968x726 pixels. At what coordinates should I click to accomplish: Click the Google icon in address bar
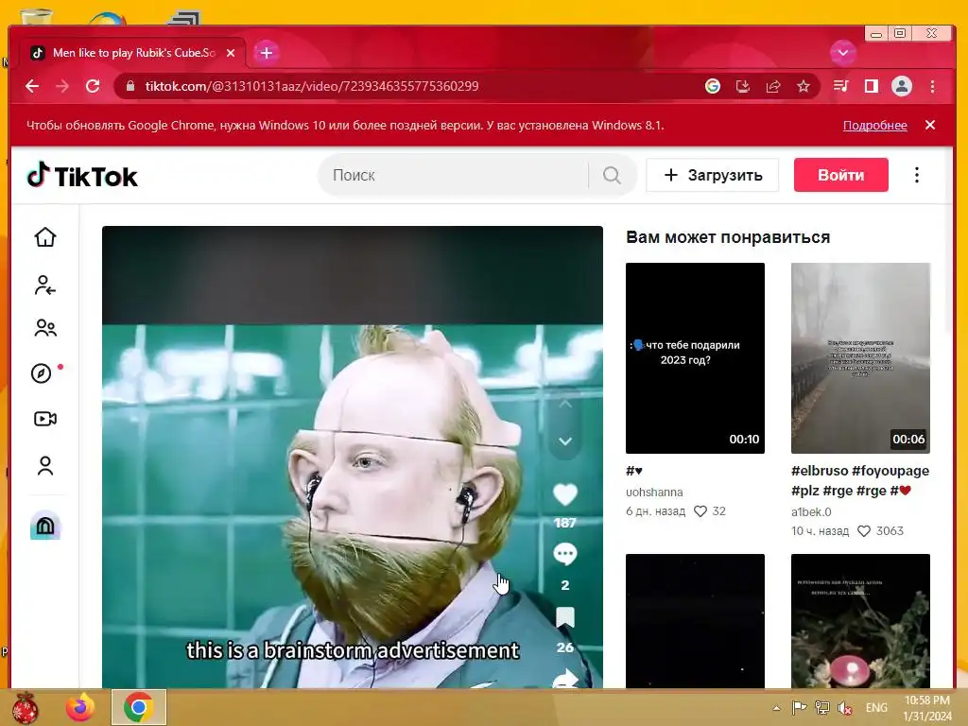[x=713, y=86]
